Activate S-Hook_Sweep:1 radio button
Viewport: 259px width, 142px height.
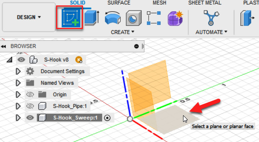coord(107,118)
